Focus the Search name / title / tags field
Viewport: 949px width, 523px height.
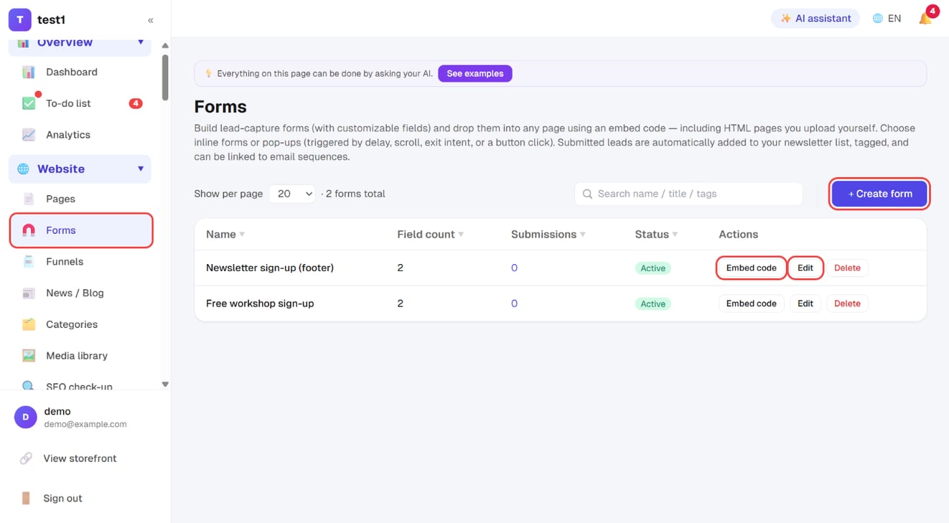tap(688, 194)
